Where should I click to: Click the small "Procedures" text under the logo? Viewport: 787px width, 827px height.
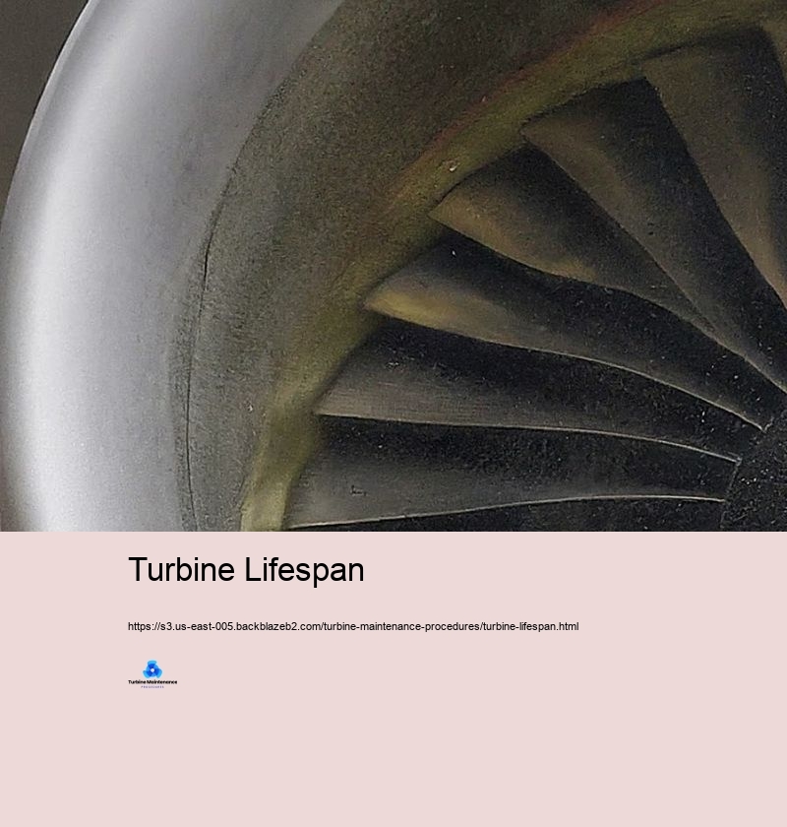pyautogui.click(x=152, y=686)
